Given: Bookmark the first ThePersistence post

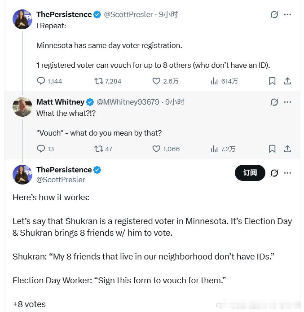Looking at the screenshot, I should pyautogui.click(x=272, y=81).
